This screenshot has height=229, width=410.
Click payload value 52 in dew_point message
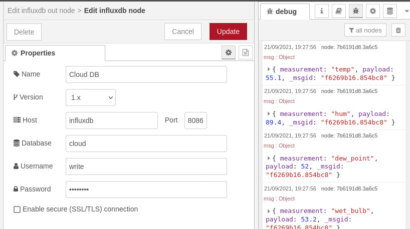[x=305, y=166]
